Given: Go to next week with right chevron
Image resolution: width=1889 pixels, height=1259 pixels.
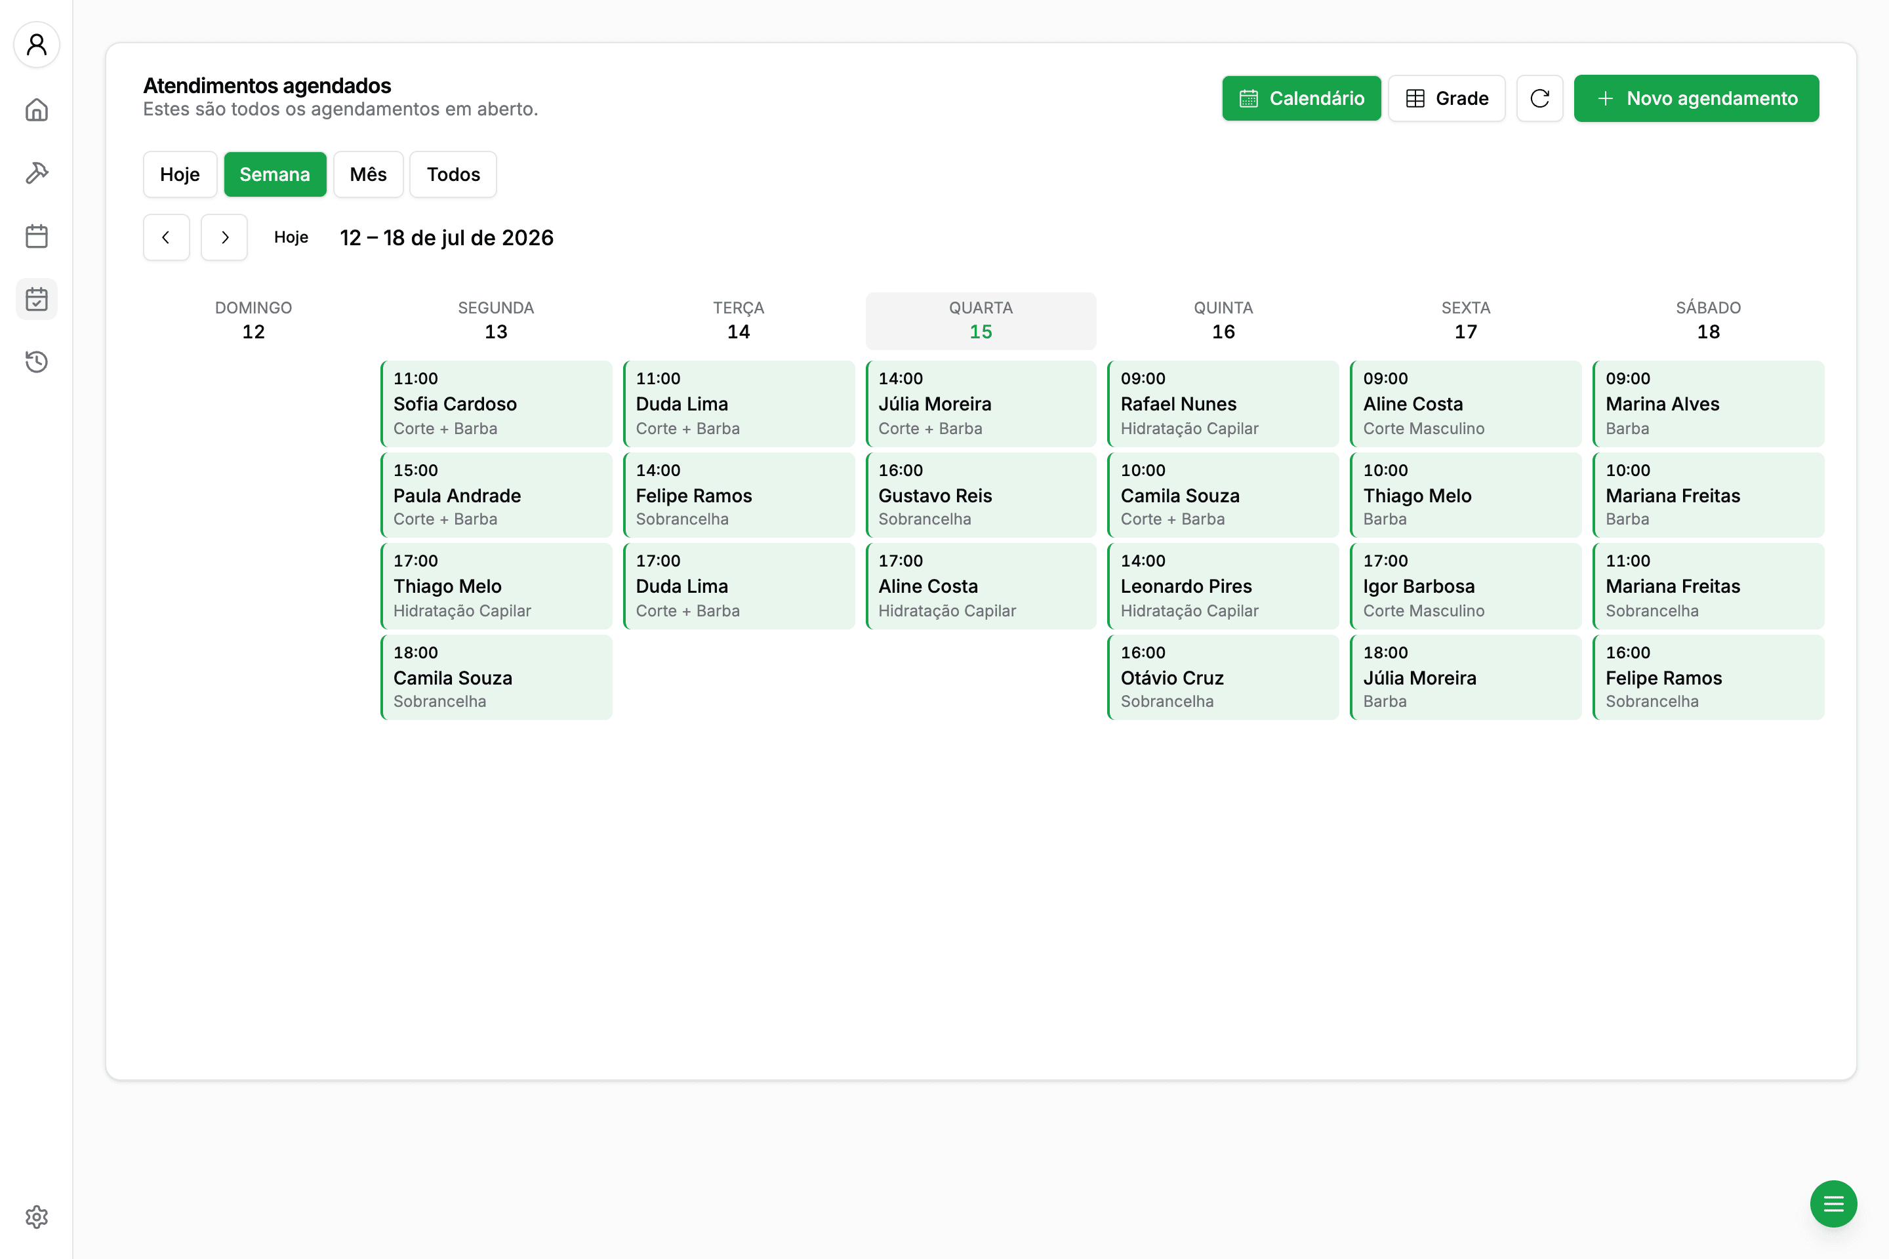Looking at the screenshot, I should tap(224, 237).
